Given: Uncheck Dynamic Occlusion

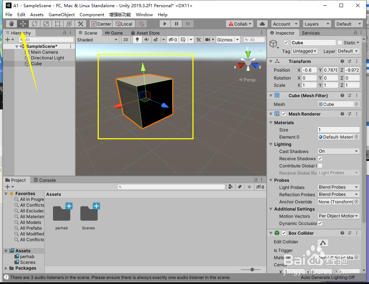Looking at the screenshot, I should pyautogui.click(x=320, y=223).
